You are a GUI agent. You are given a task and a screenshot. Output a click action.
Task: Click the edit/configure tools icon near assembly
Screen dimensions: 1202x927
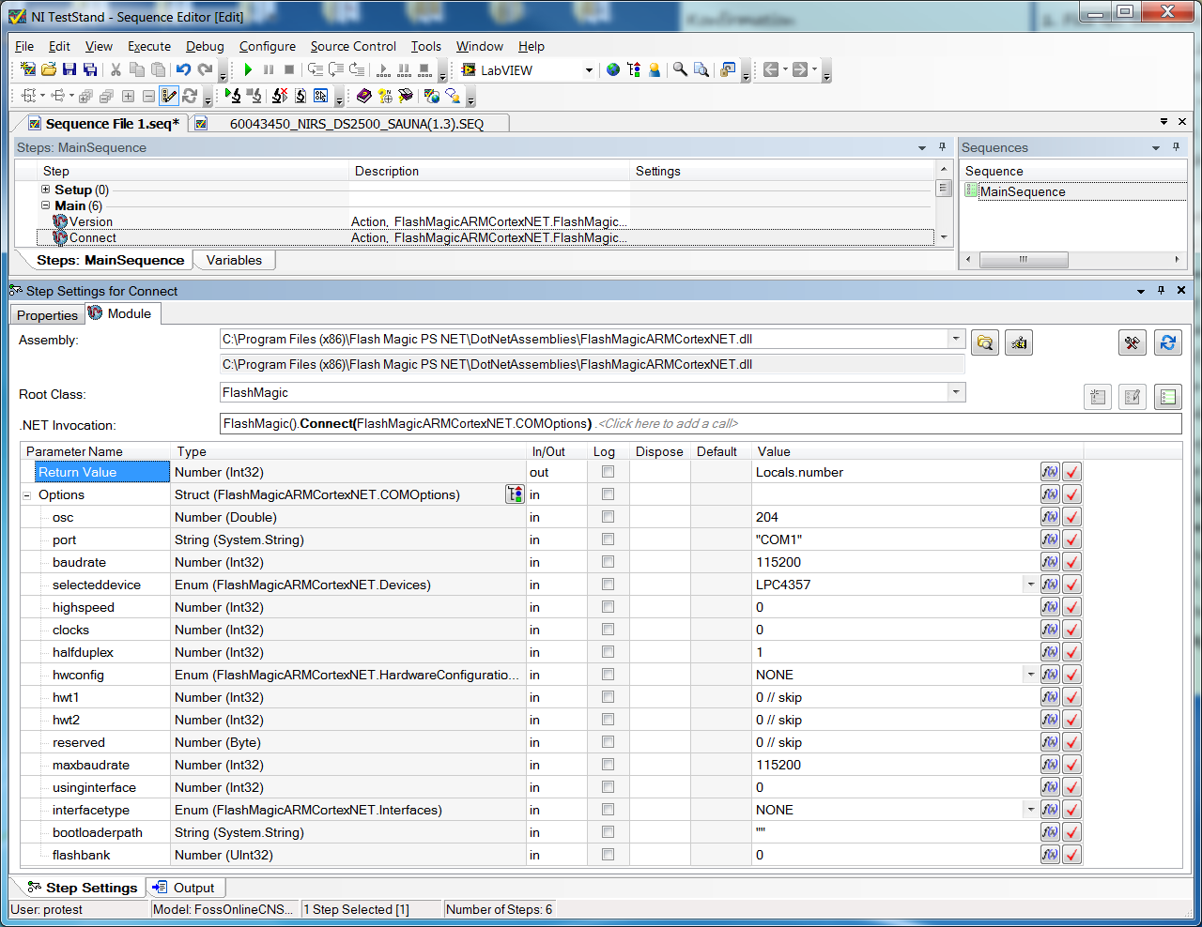click(x=1133, y=343)
